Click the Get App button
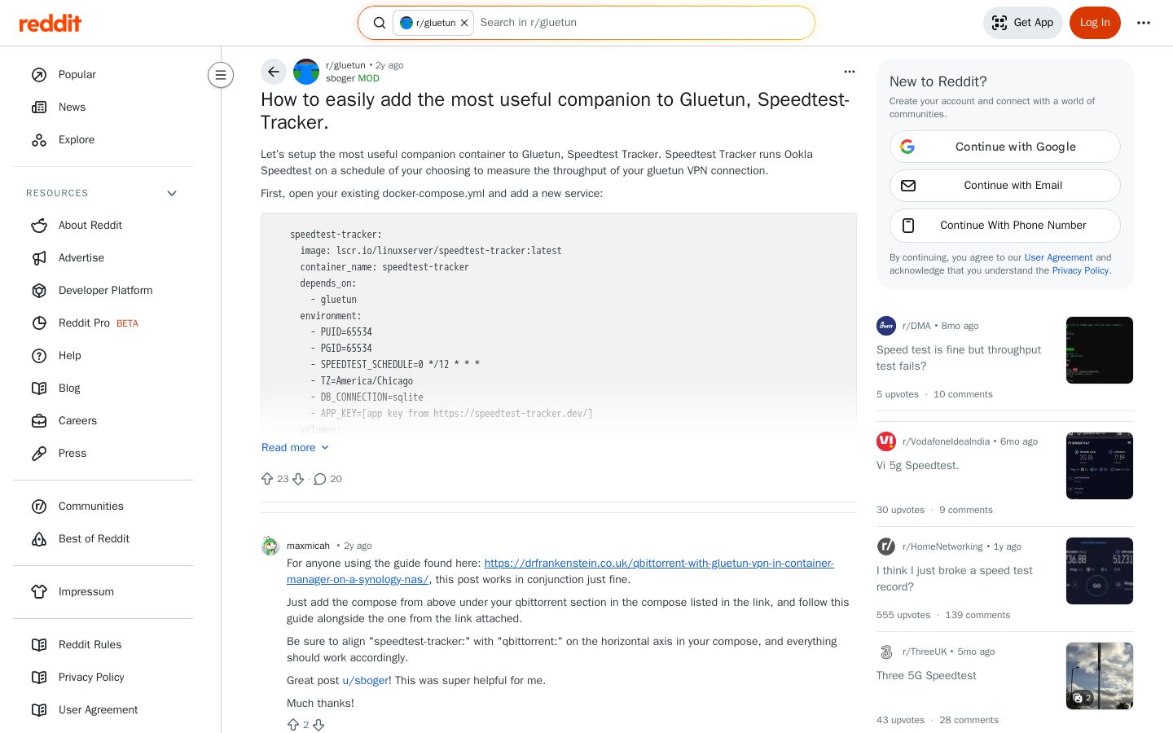Screen dimensions: 1173x733 tap(1023, 23)
